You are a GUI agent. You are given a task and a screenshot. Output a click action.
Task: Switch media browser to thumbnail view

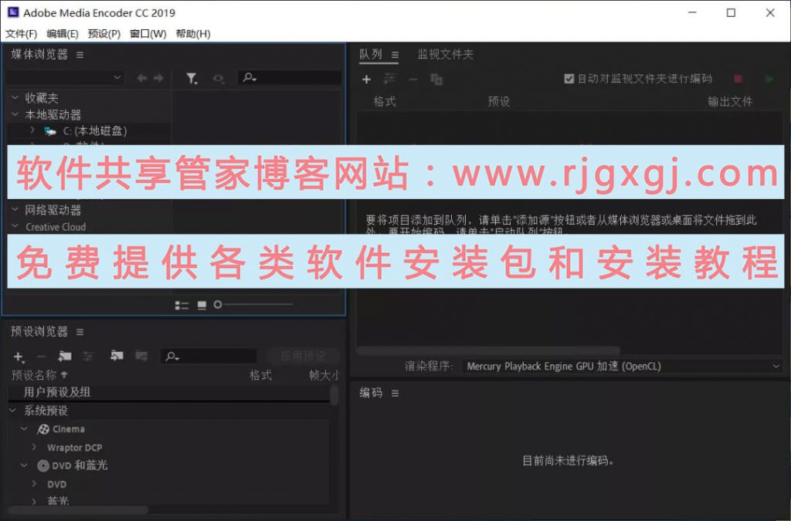coord(202,305)
